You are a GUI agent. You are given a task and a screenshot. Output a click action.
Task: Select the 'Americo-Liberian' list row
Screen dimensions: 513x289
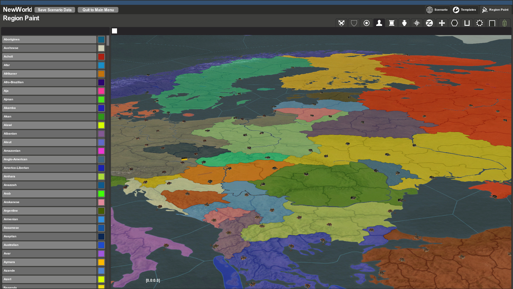pos(49,168)
